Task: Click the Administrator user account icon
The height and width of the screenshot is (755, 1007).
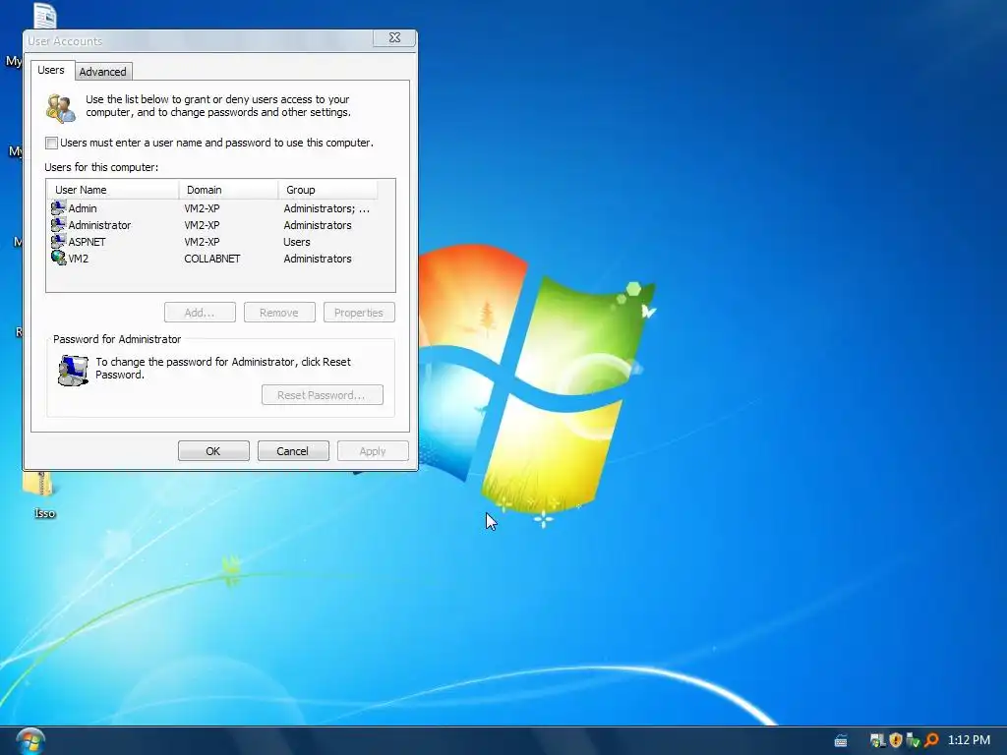Action: click(x=58, y=225)
